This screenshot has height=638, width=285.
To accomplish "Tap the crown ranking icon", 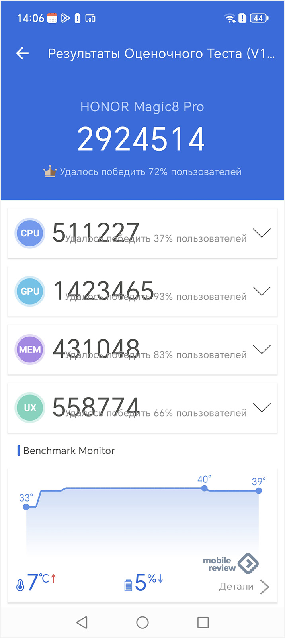I will point(50,172).
